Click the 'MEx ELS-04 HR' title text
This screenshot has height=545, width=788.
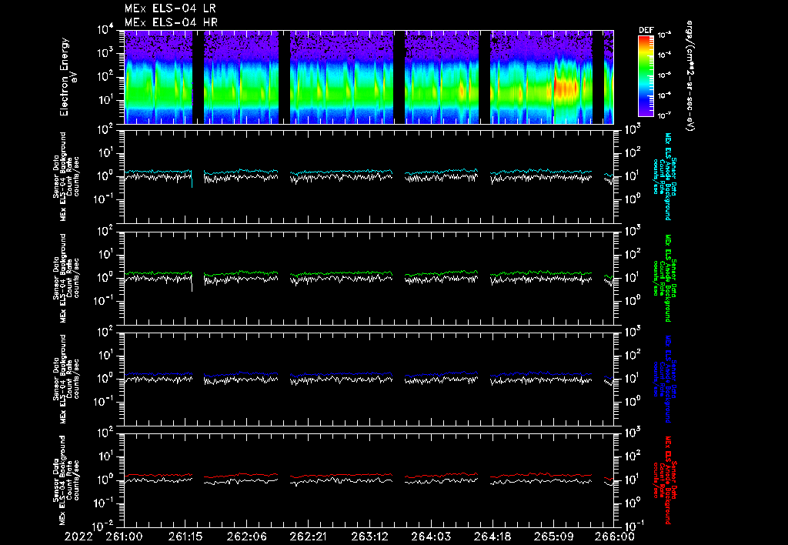(171, 22)
